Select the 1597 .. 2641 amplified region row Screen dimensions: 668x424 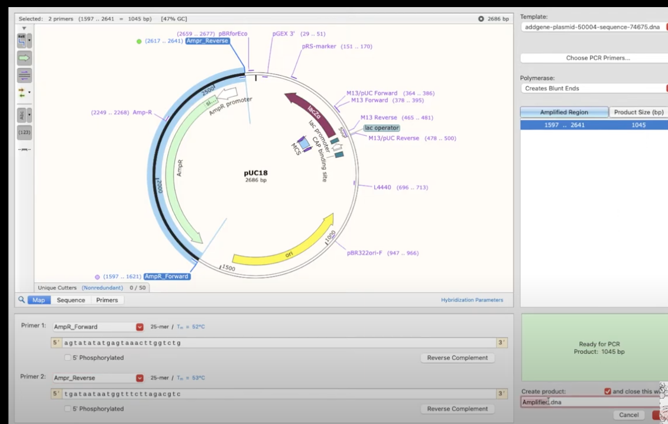pyautogui.click(x=594, y=125)
